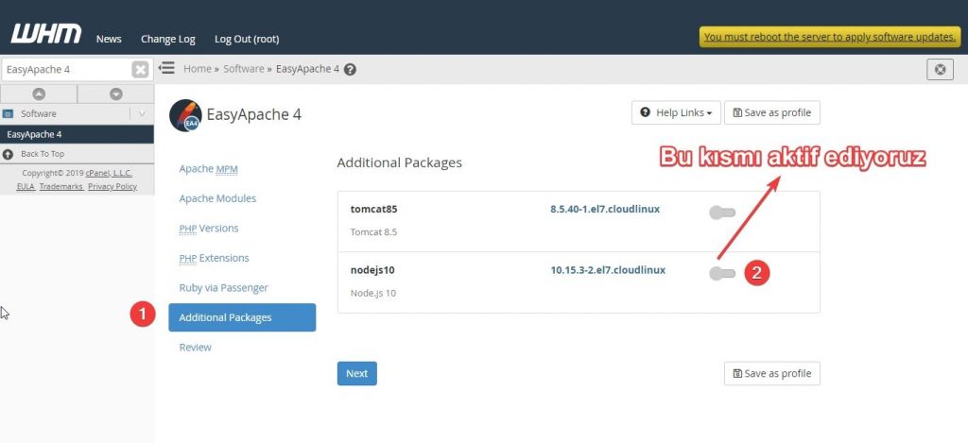Click the tomcat85 package name
The width and height of the screenshot is (968, 443).
pos(373,209)
